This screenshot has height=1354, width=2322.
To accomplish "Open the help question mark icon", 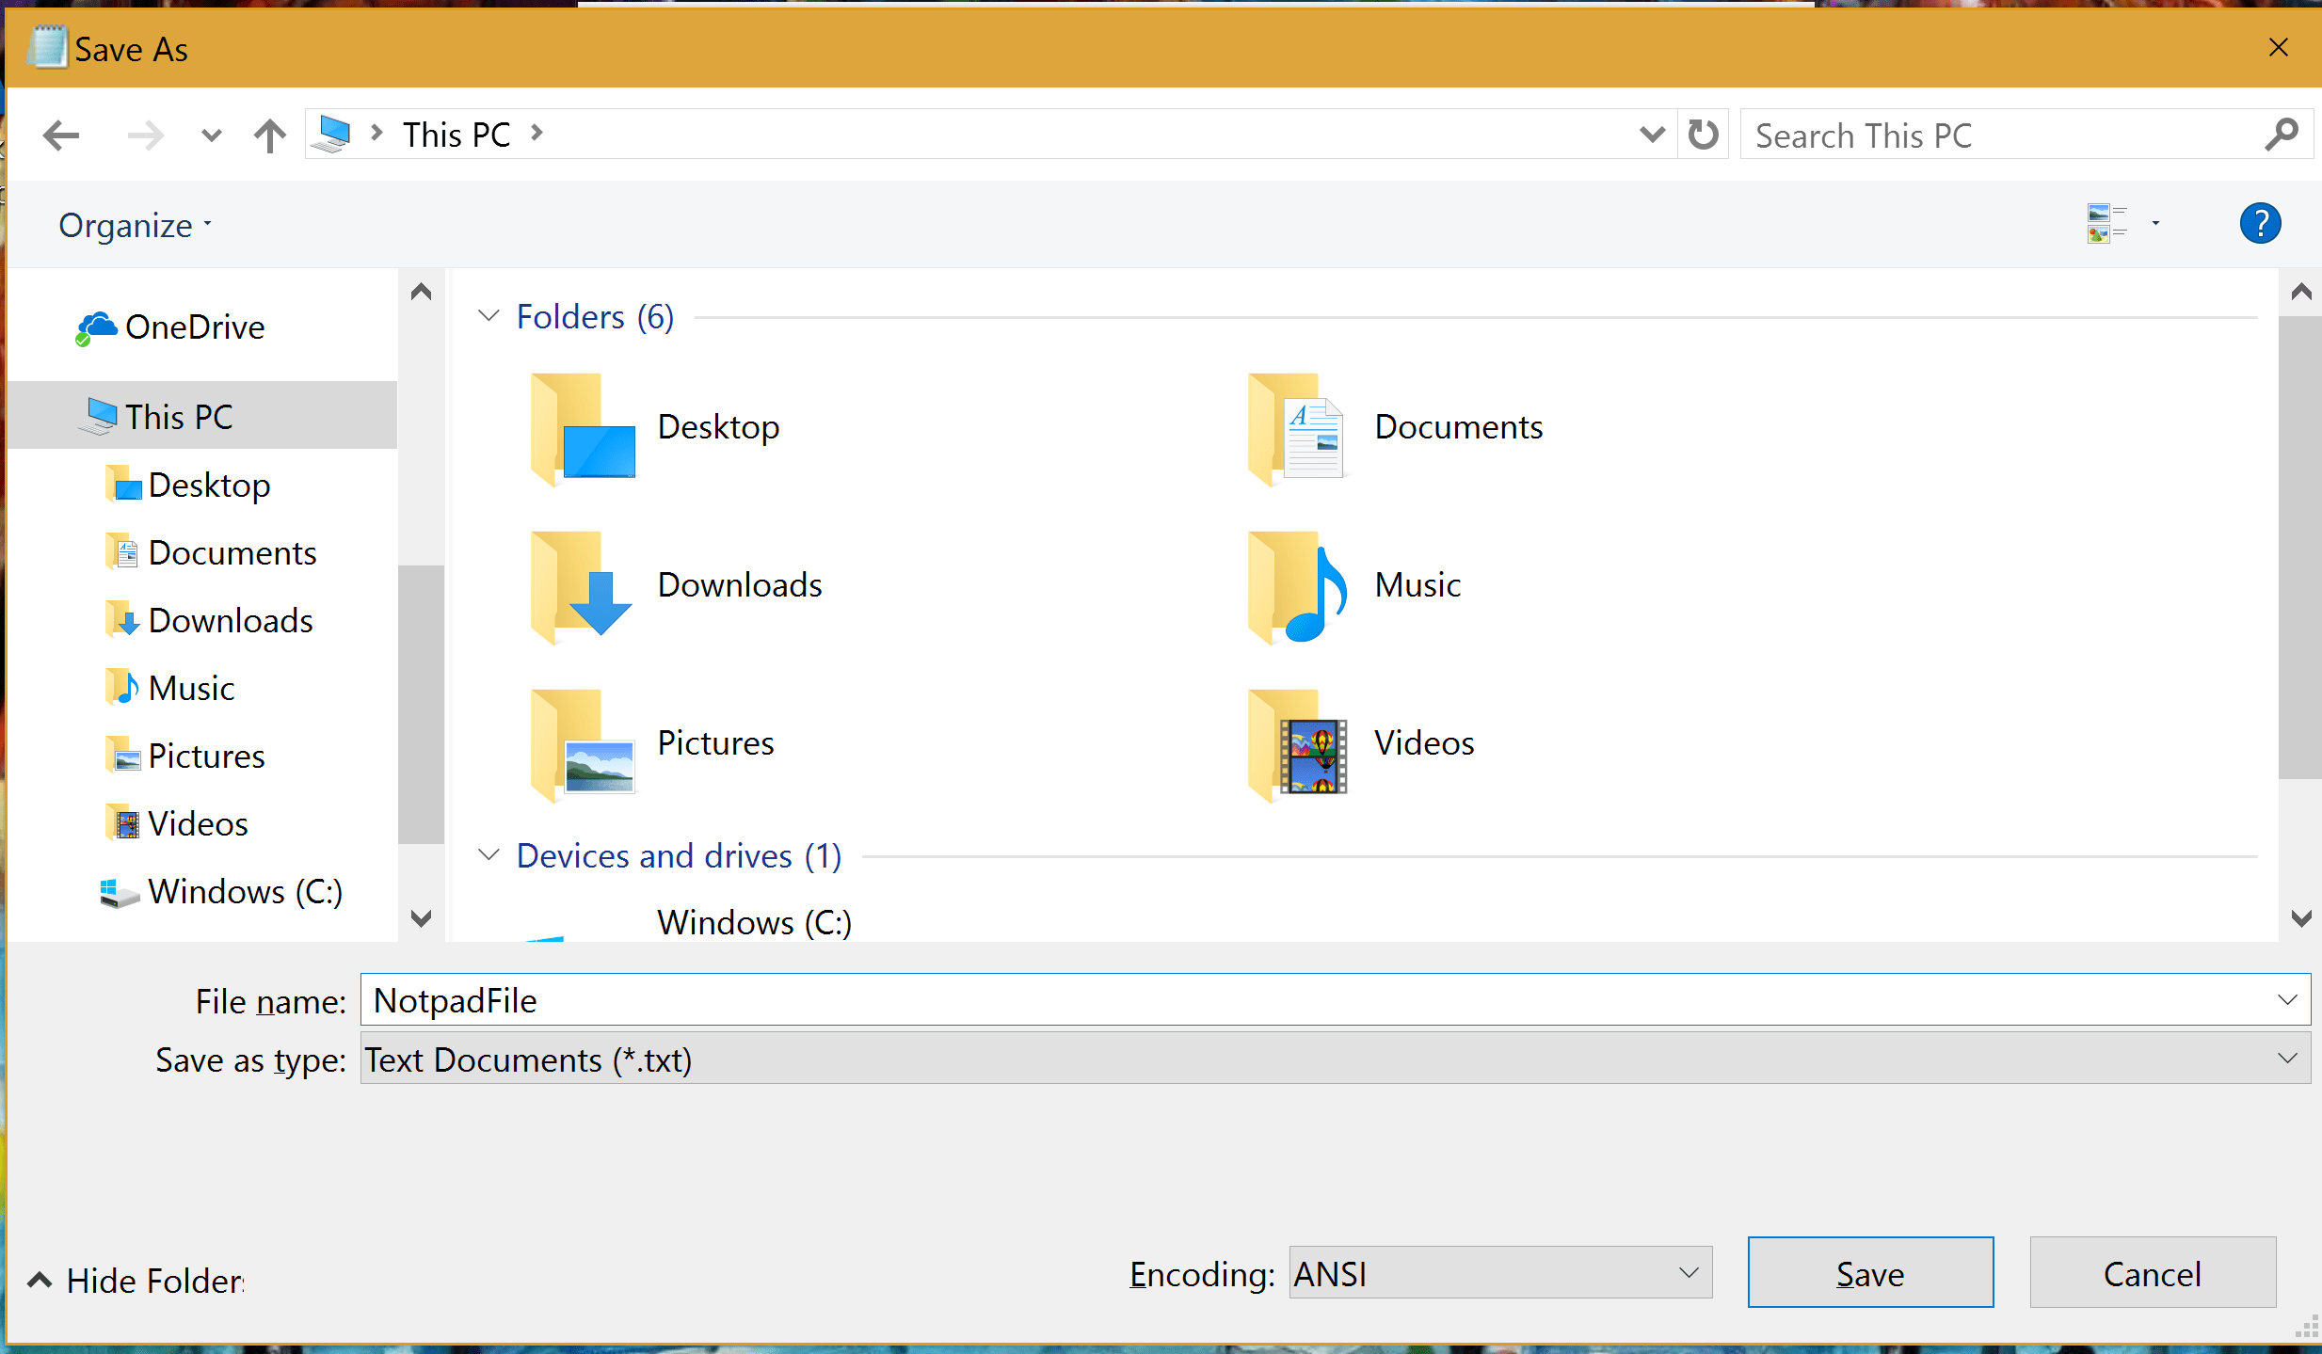I will pos(2259,224).
